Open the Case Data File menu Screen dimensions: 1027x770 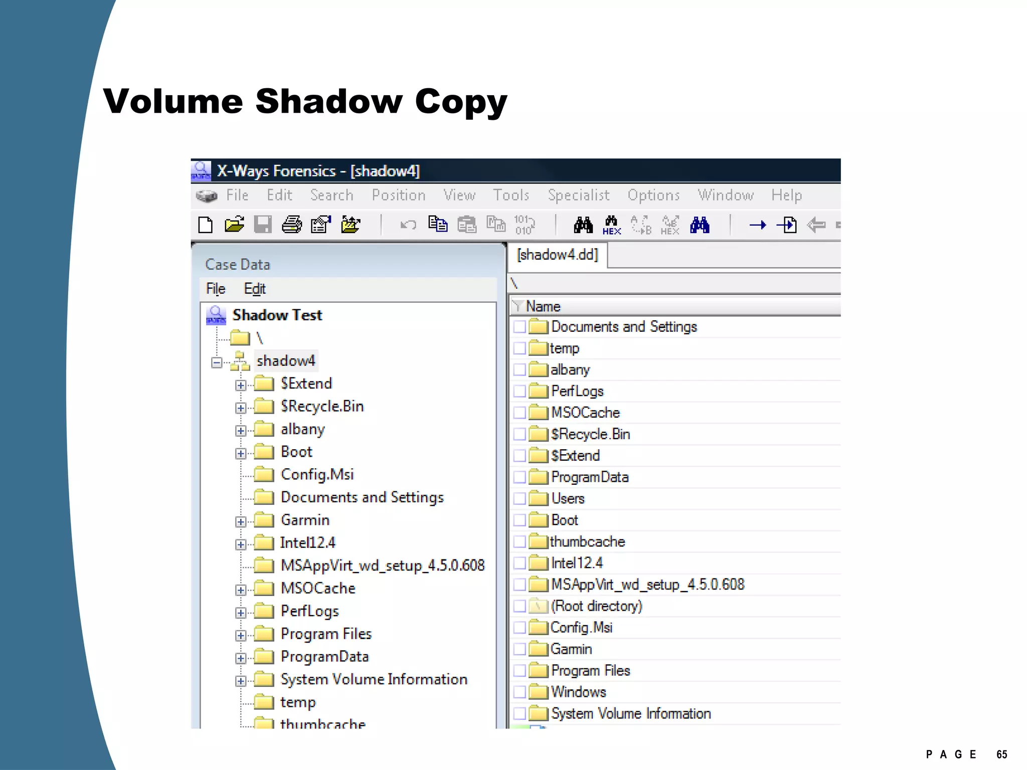pyautogui.click(x=216, y=289)
